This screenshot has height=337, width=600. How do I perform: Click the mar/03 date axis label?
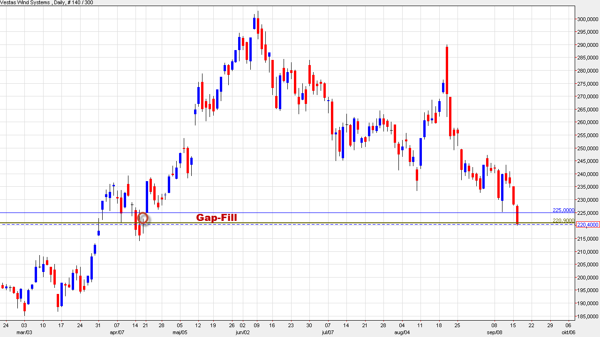click(x=24, y=332)
